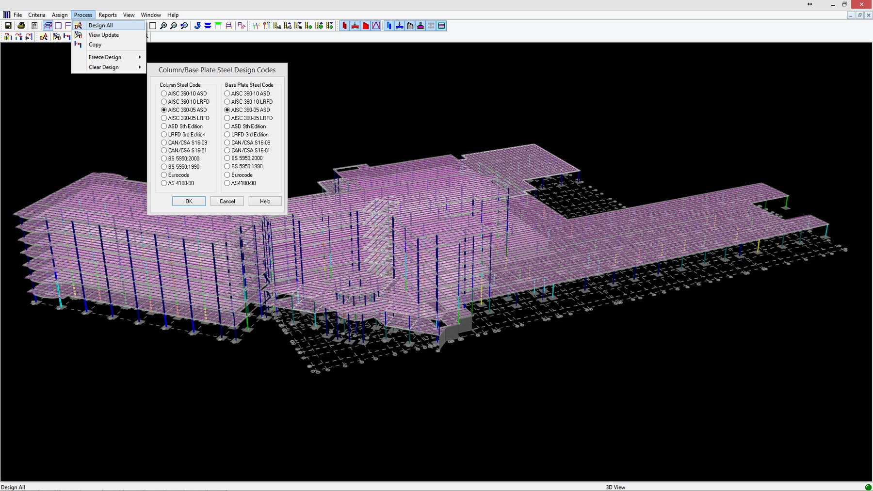Image resolution: width=873 pixels, height=491 pixels.
Task: Select AISC 360-10 LRFD column steel code
Action: point(164,102)
